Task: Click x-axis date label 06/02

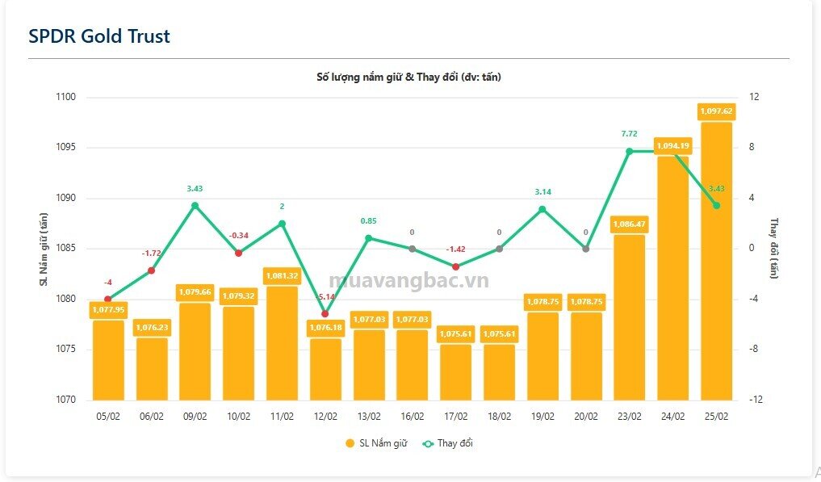Action: click(152, 417)
